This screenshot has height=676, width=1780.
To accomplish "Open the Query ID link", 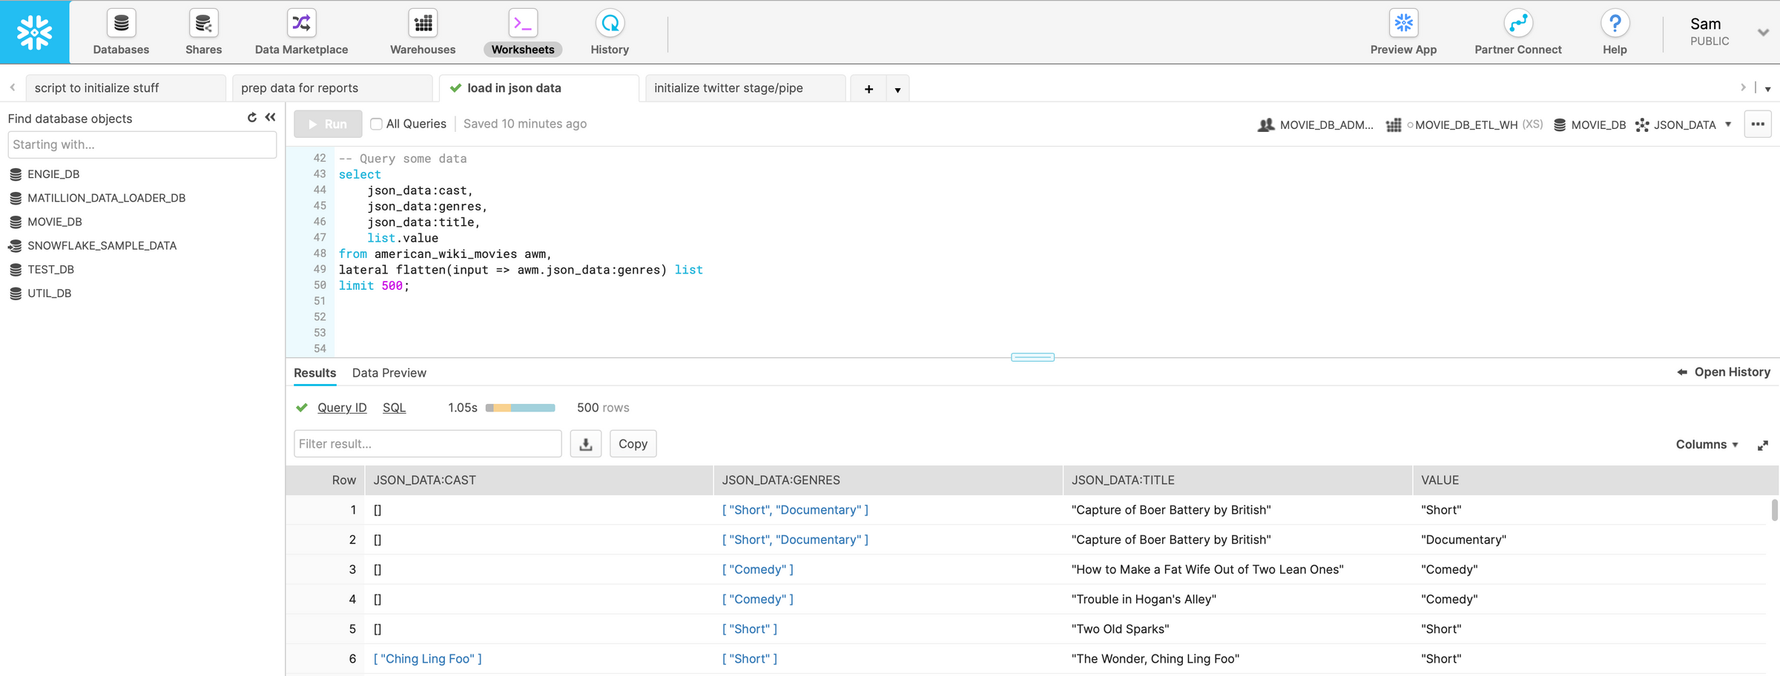I will [x=341, y=408].
